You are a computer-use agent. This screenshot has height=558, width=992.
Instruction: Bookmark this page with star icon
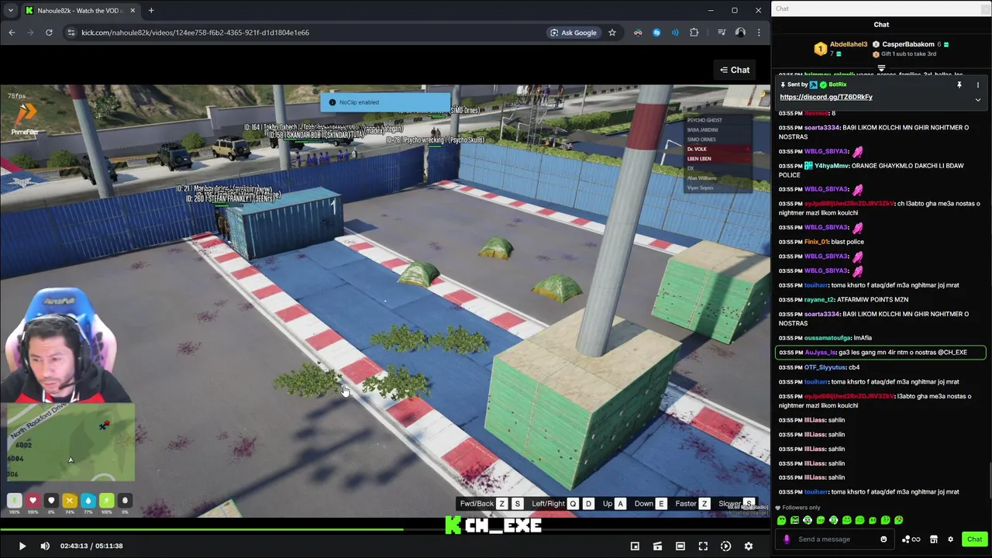tap(611, 33)
